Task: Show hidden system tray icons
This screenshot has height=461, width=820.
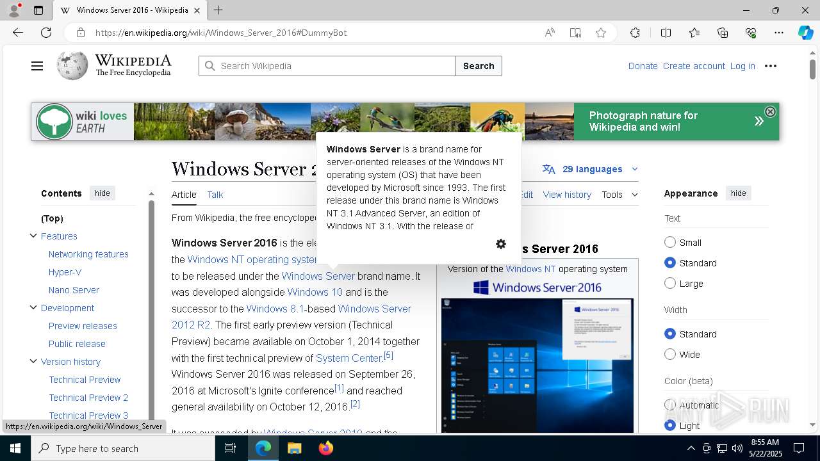Action: pyautogui.click(x=691, y=448)
